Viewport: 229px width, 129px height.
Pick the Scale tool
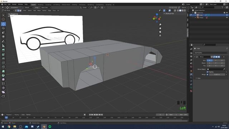[x=3, y=33]
